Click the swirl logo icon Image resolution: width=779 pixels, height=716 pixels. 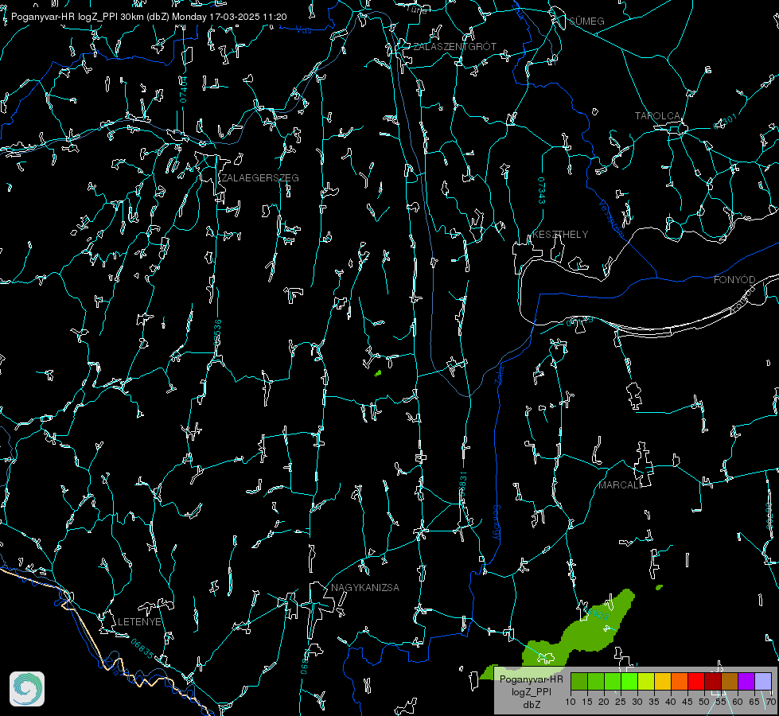pyautogui.click(x=27, y=689)
